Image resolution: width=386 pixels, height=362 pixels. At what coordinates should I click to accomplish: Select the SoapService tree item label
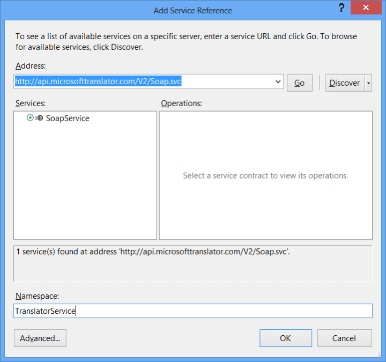click(68, 119)
